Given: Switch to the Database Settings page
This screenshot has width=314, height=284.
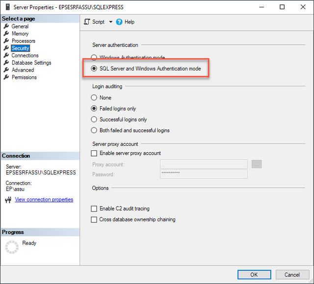Looking at the screenshot, I should coord(31,63).
